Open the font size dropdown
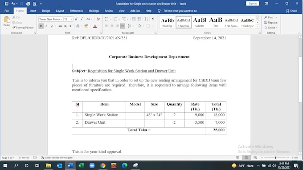This screenshot has width=303, height=170. click(71, 19)
